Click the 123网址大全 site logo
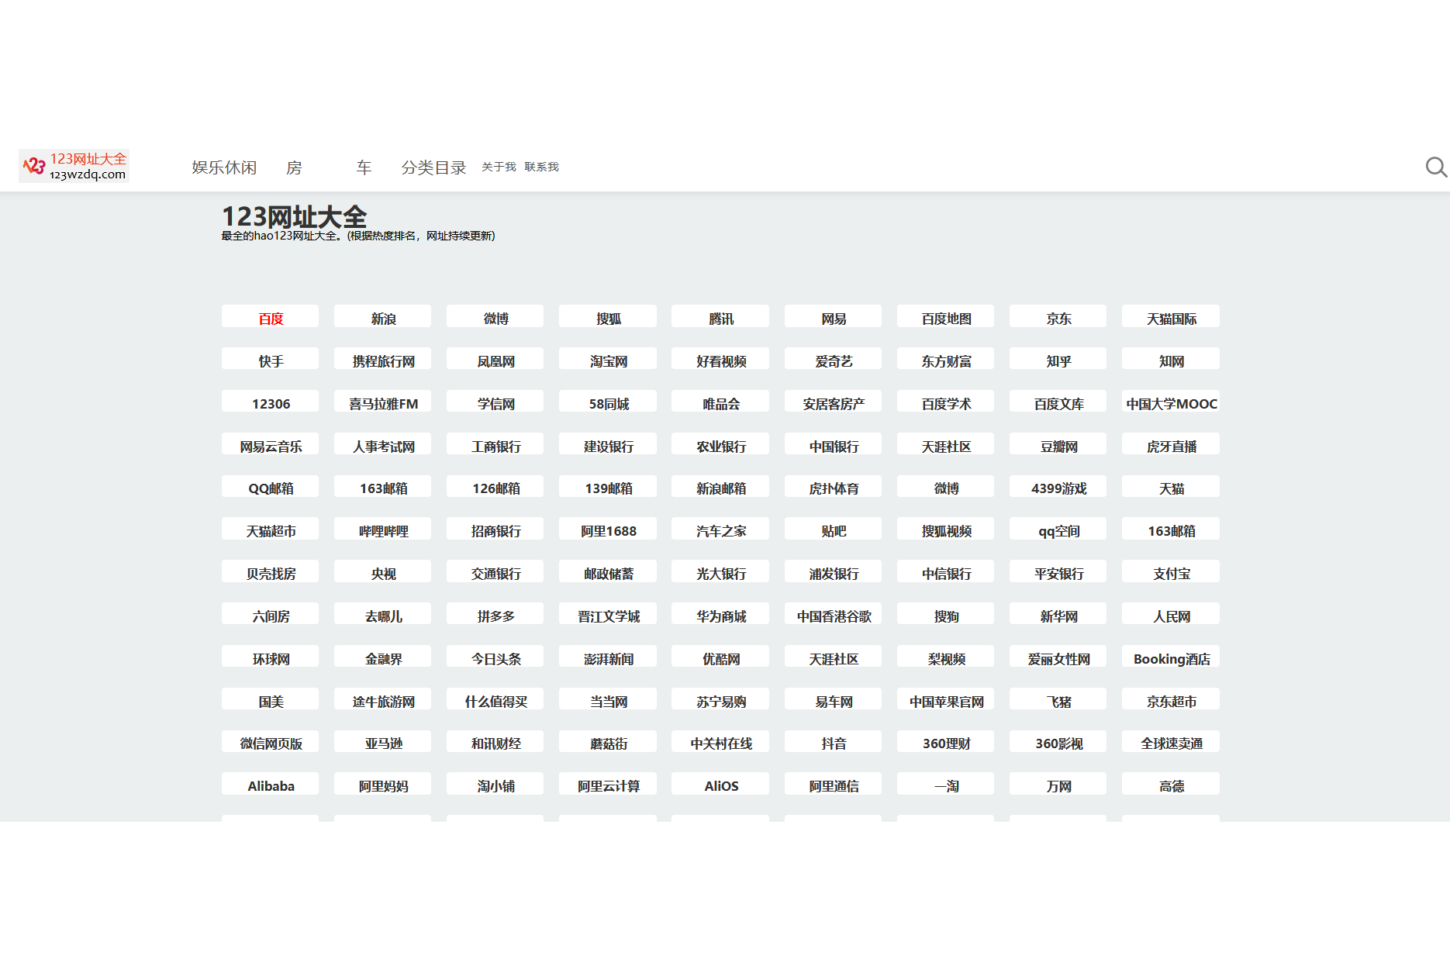Viewport: 1450px width, 966px height. click(74, 166)
